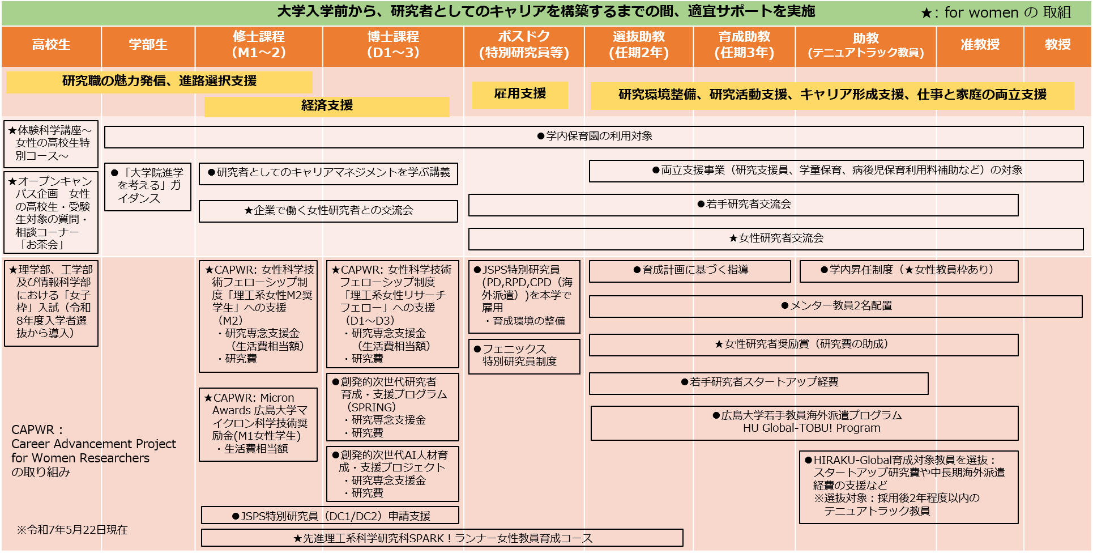This screenshot has height=553, width=1093.
Task: Select the 博士課程 (D1～3) header
Action: (x=393, y=46)
